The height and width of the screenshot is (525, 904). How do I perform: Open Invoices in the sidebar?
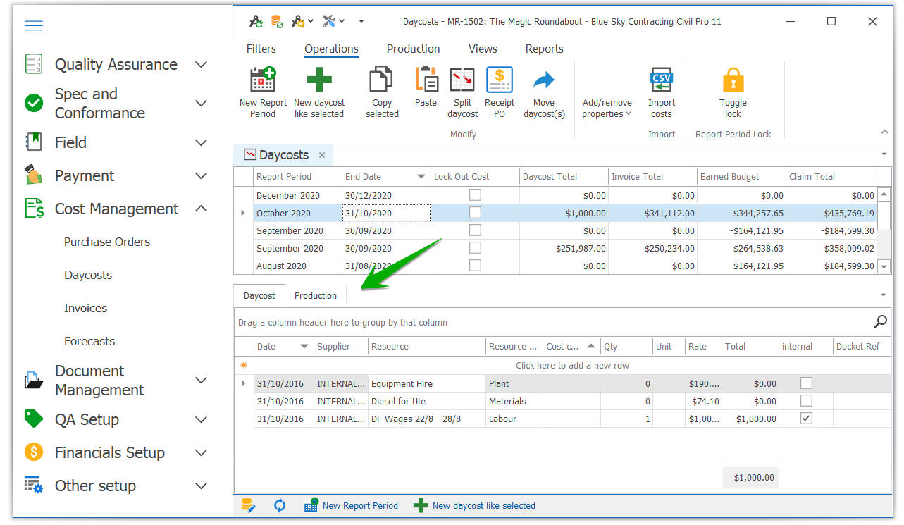pos(86,308)
